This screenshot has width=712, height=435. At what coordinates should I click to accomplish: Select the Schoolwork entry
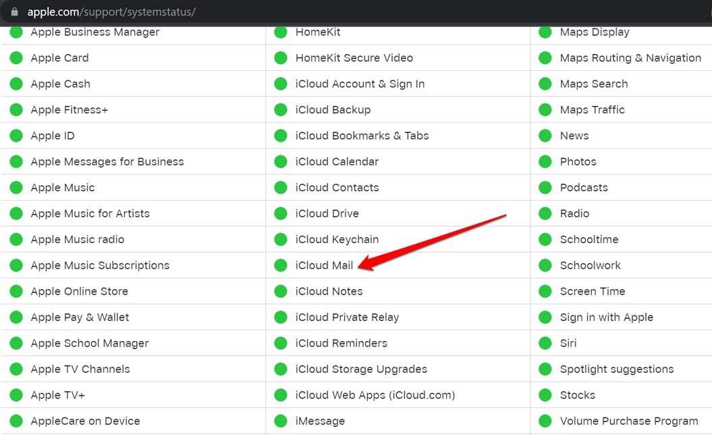tap(590, 265)
